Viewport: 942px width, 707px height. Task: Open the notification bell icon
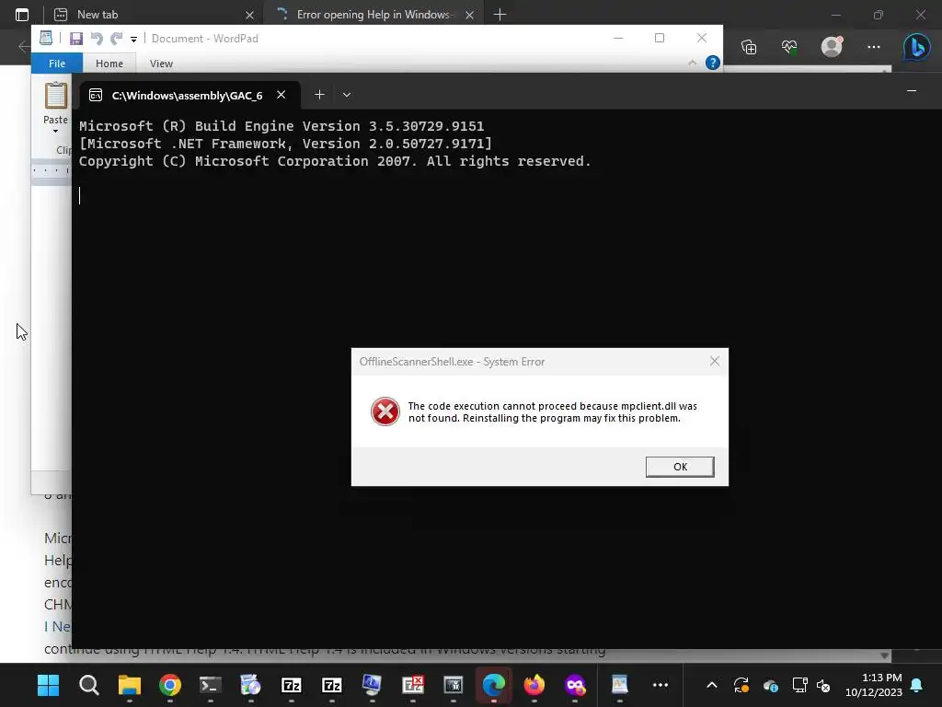pos(917,685)
